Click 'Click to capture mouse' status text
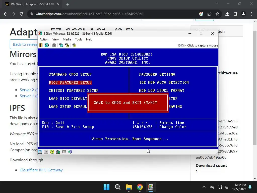257x193 pixels. (203, 45)
